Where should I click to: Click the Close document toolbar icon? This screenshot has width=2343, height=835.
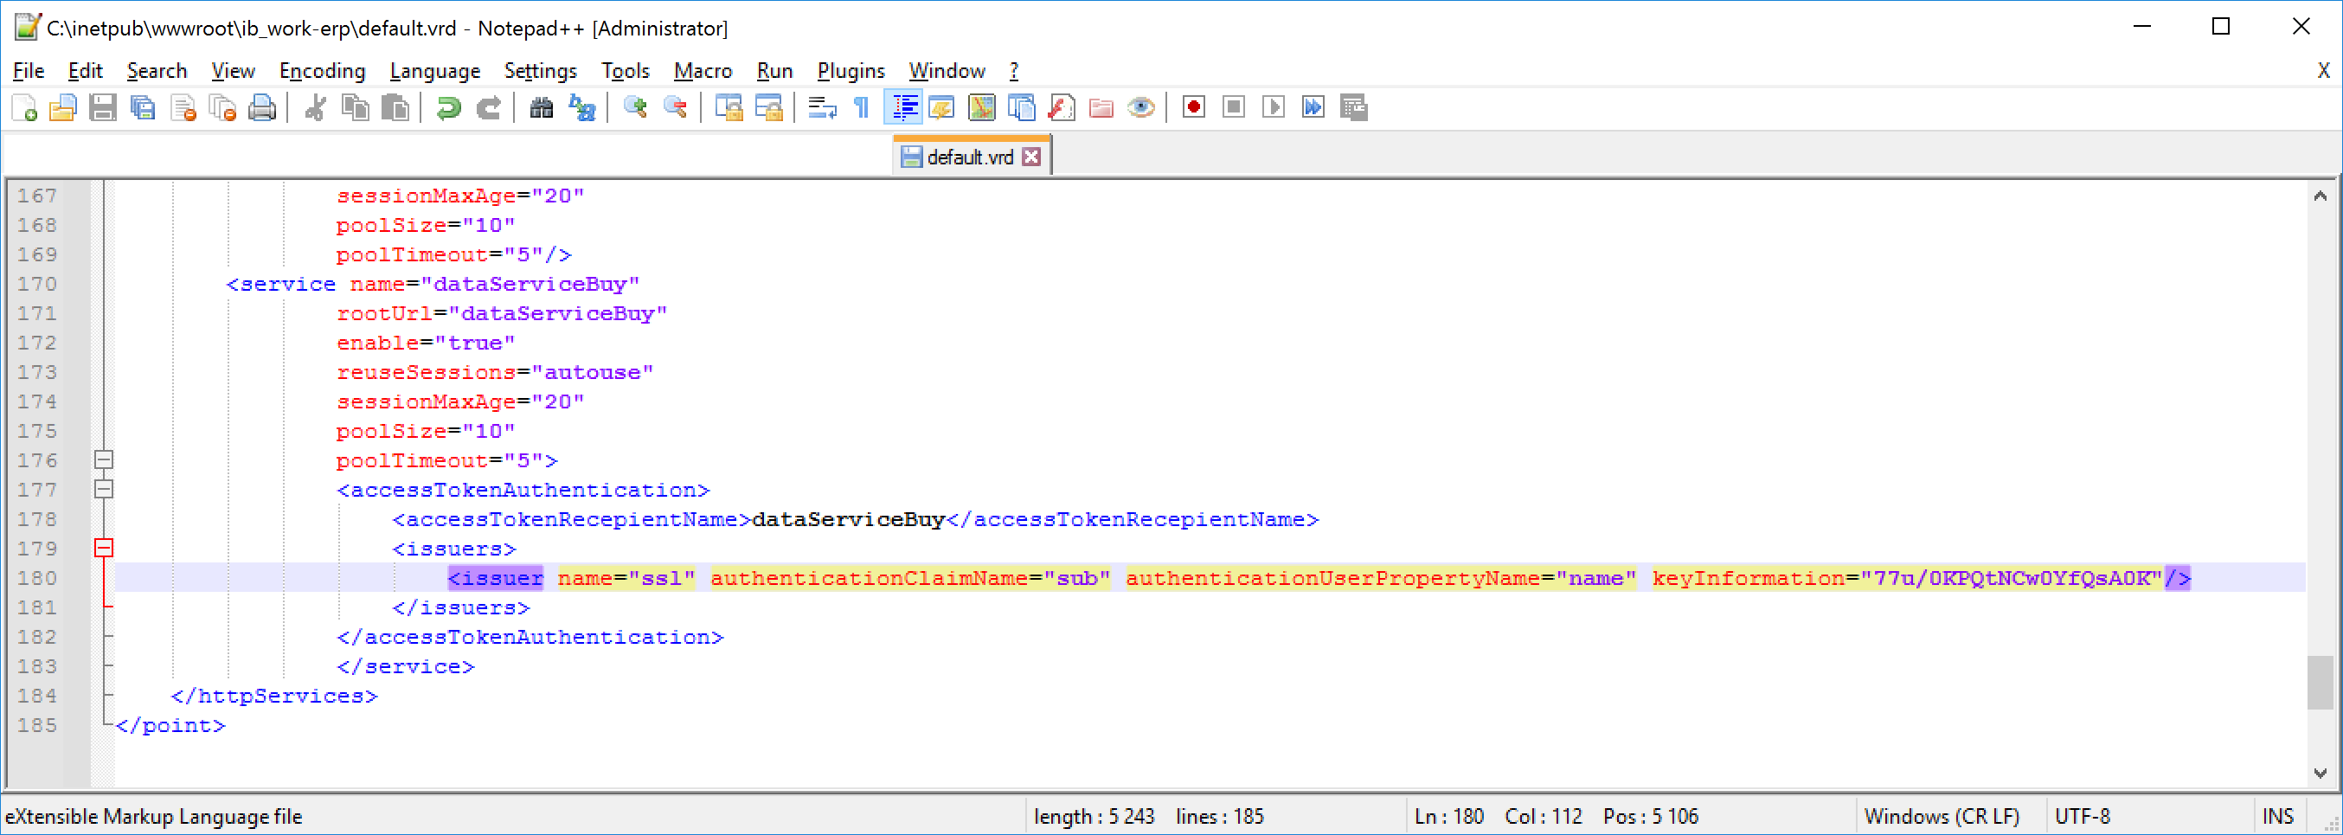[x=183, y=108]
